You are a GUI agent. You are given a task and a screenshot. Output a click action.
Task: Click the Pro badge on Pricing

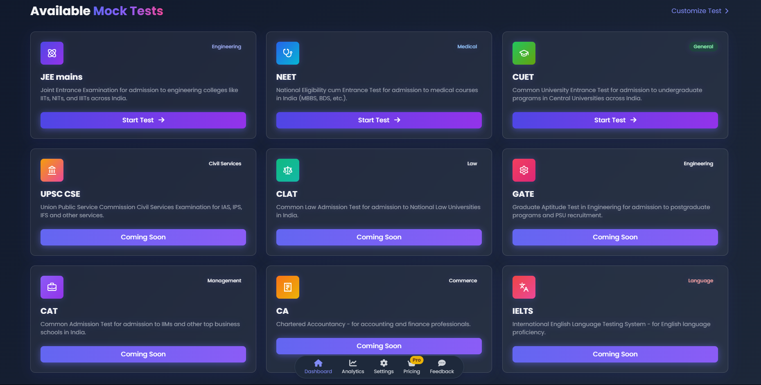[417, 360]
